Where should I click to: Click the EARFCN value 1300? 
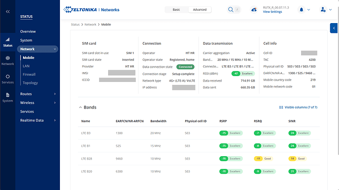pyautogui.click(x=119, y=133)
